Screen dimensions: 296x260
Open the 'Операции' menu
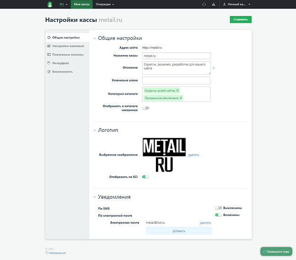click(x=105, y=4)
